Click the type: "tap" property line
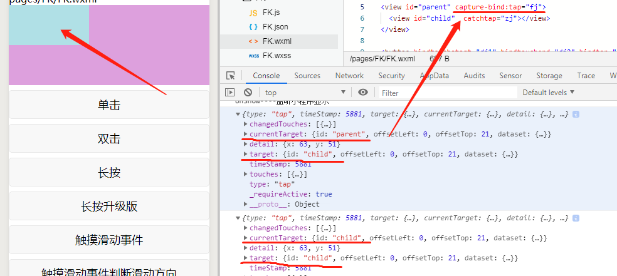 (272, 184)
